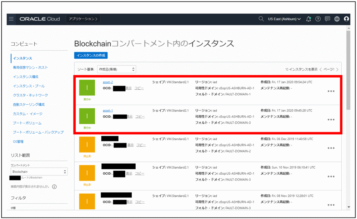Click the page vertical scrollbar thumb
357x219 pixels.
click(348, 70)
